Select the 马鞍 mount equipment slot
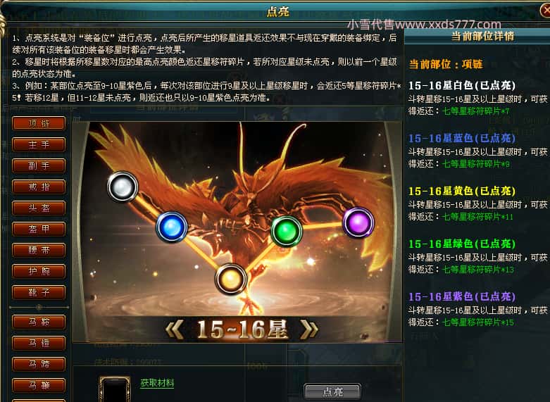Viewport: 550px width, 402px height. [39, 321]
